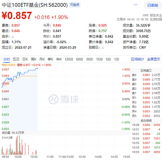Click the 10:28 trade with volume 2030
The height and width of the screenshot is (160, 162).
click(x=146, y=125)
